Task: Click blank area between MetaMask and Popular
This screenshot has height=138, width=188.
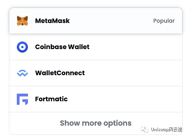Action: click(112, 21)
